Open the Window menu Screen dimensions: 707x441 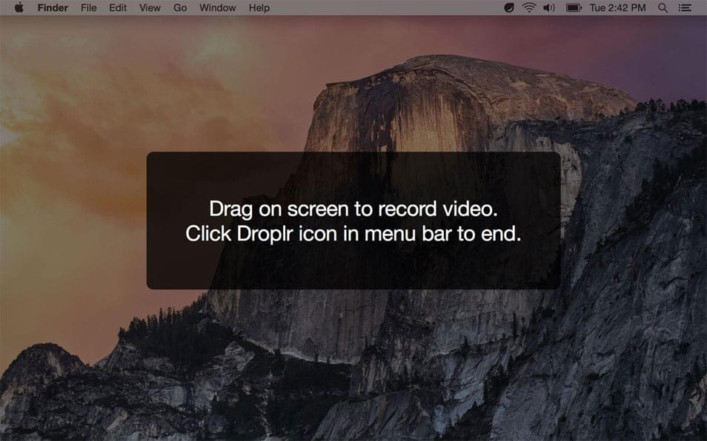[x=216, y=7]
